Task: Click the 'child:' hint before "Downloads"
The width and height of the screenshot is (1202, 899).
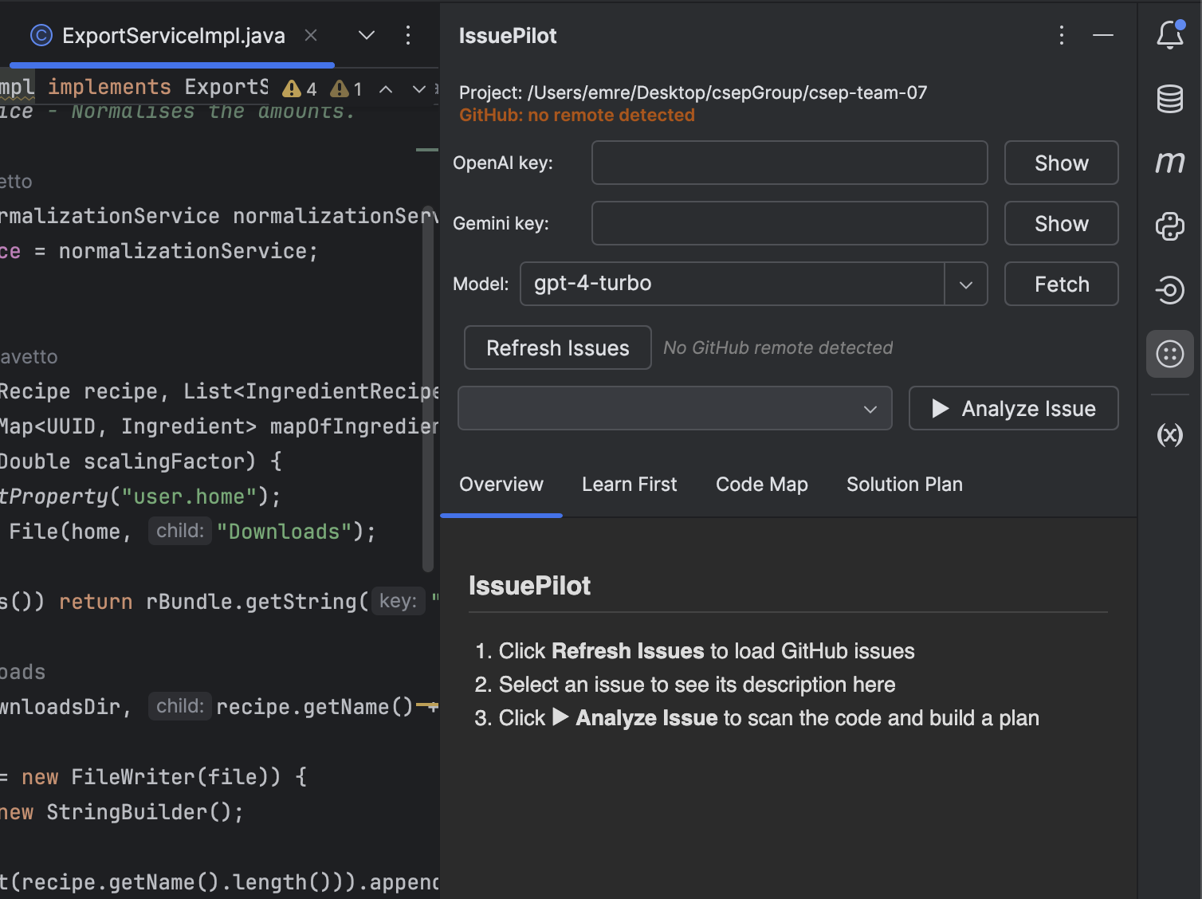Action: pos(180,531)
